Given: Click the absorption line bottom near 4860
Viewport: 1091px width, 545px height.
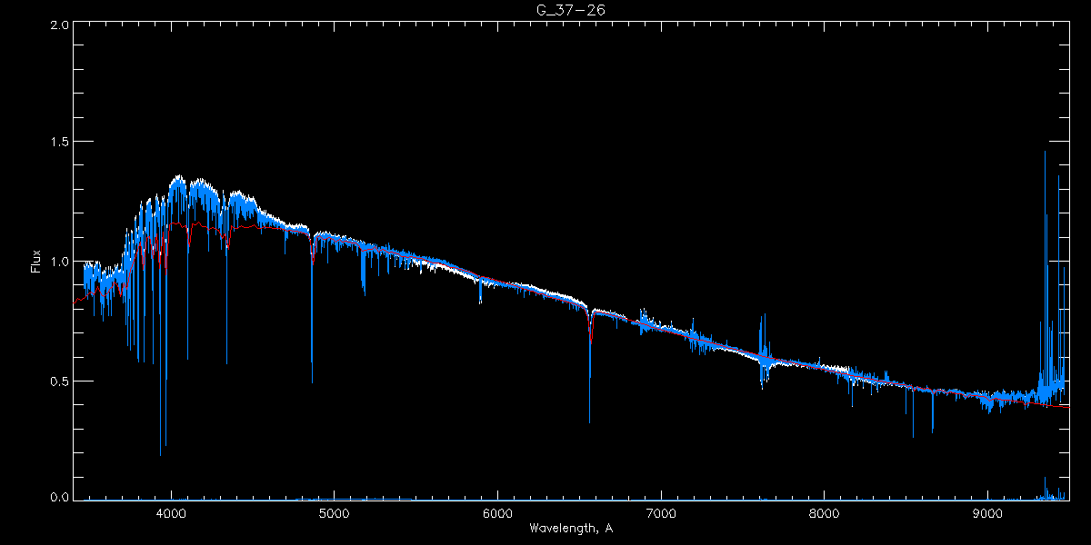Looking at the screenshot, I should tap(312, 380).
